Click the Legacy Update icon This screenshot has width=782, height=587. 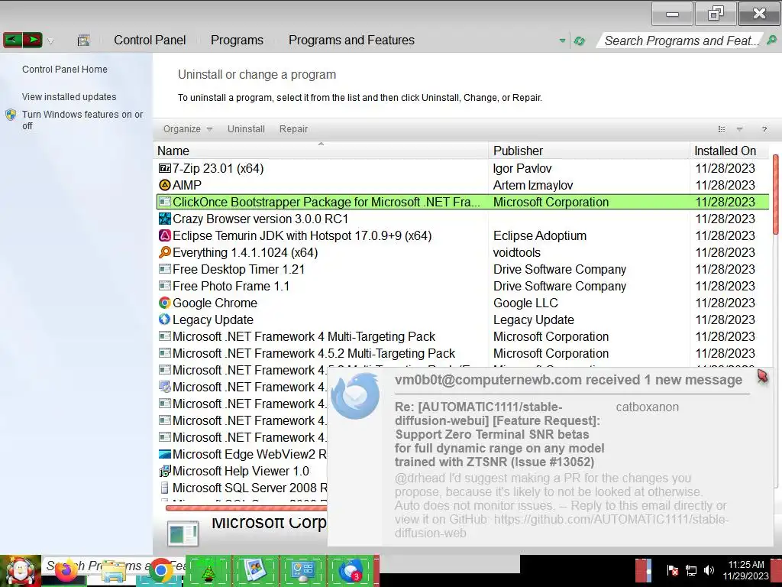point(165,320)
